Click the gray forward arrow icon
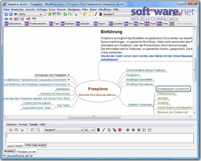201x161 pixels. click(x=11, y=19)
